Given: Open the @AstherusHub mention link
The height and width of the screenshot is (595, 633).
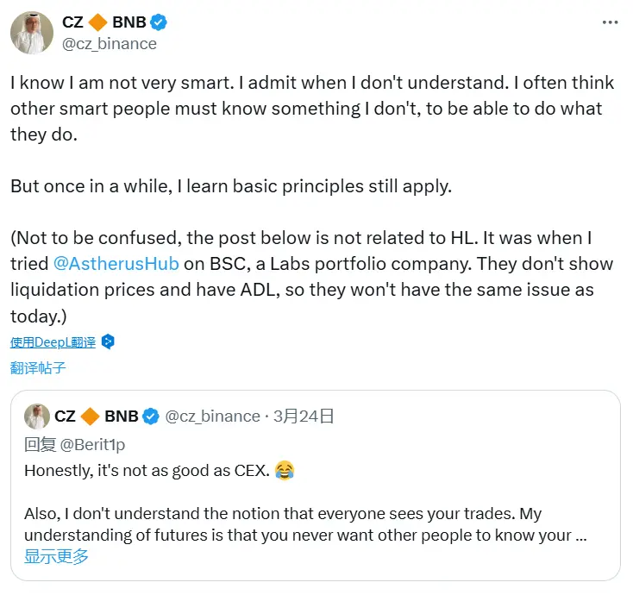Looking at the screenshot, I should (103, 263).
